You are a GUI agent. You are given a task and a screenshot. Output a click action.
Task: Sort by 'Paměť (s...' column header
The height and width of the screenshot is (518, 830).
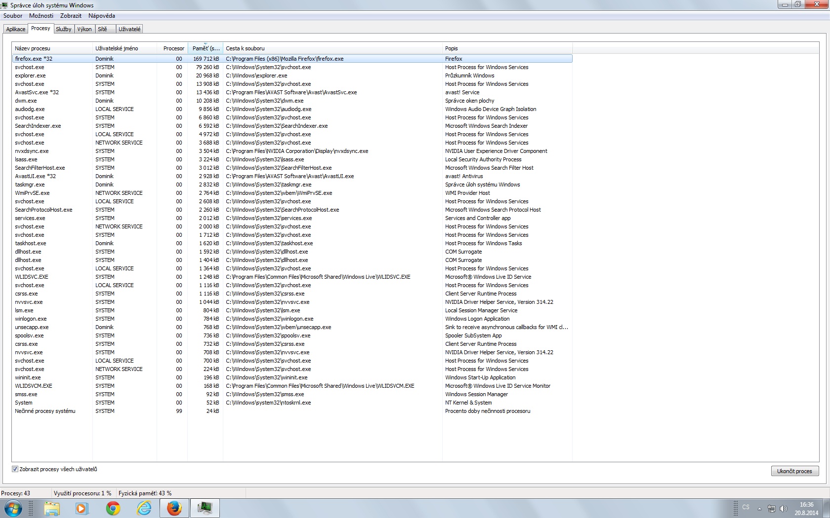click(206, 48)
